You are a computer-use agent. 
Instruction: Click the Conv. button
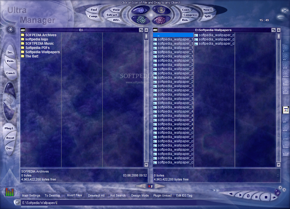tap(186, 10)
